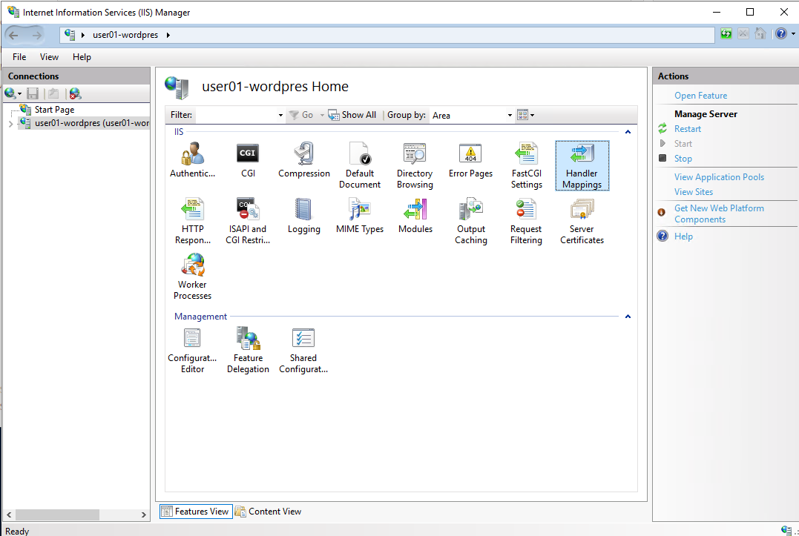Open ISAPI and CGI Restrictions feature

pos(248,221)
